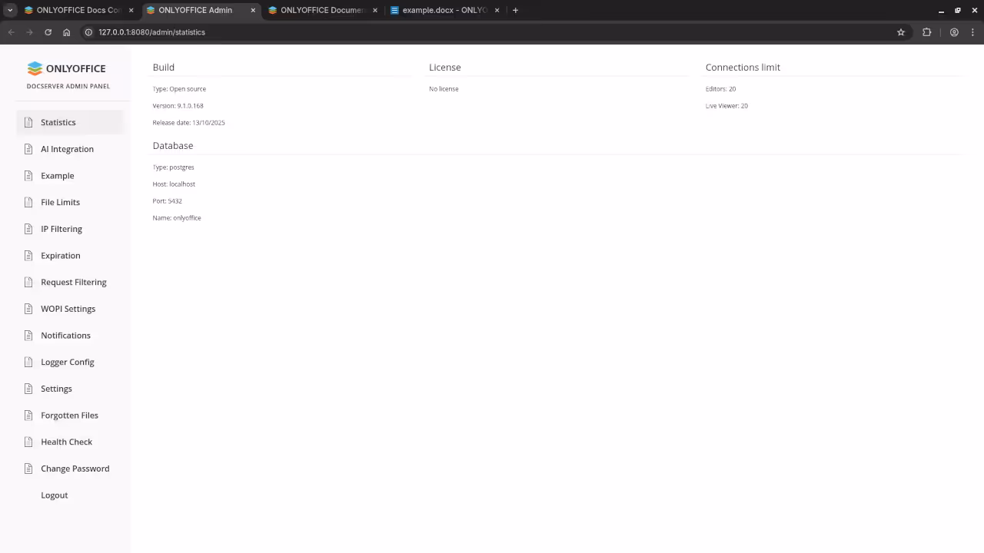Reload the page using the refresh icon
Image resolution: width=984 pixels, height=553 pixels.
pyautogui.click(x=48, y=32)
